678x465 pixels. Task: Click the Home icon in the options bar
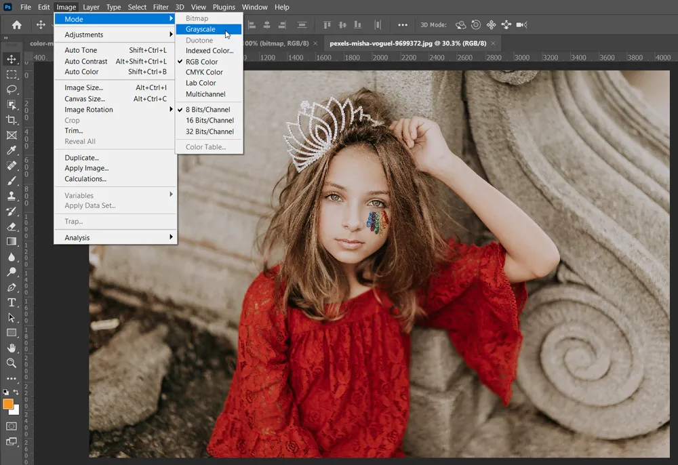(x=15, y=24)
